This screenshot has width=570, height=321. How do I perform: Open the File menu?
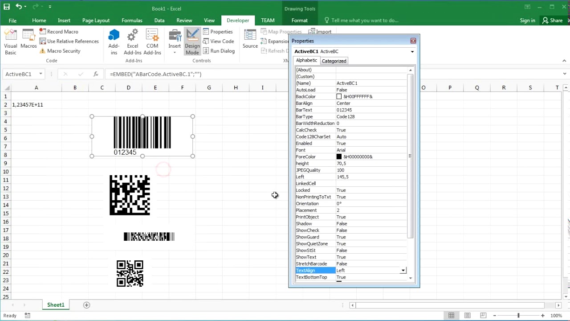(12, 21)
